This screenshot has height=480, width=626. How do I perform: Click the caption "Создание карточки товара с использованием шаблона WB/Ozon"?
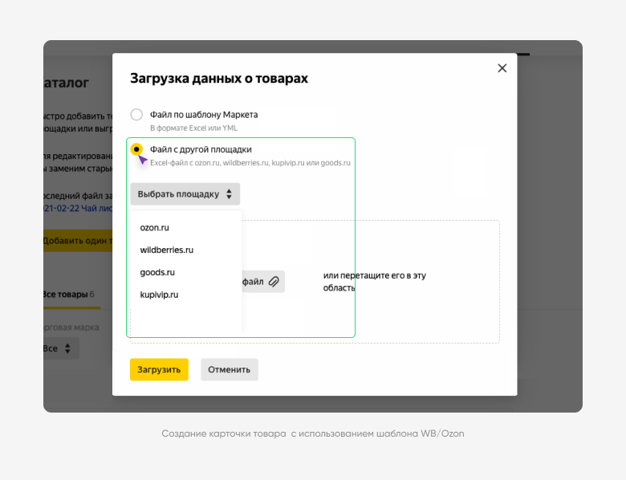click(x=313, y=433)
